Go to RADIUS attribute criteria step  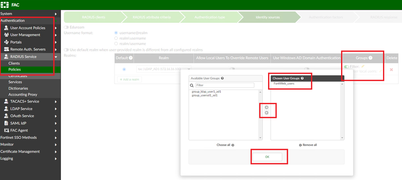coord(152,17)
